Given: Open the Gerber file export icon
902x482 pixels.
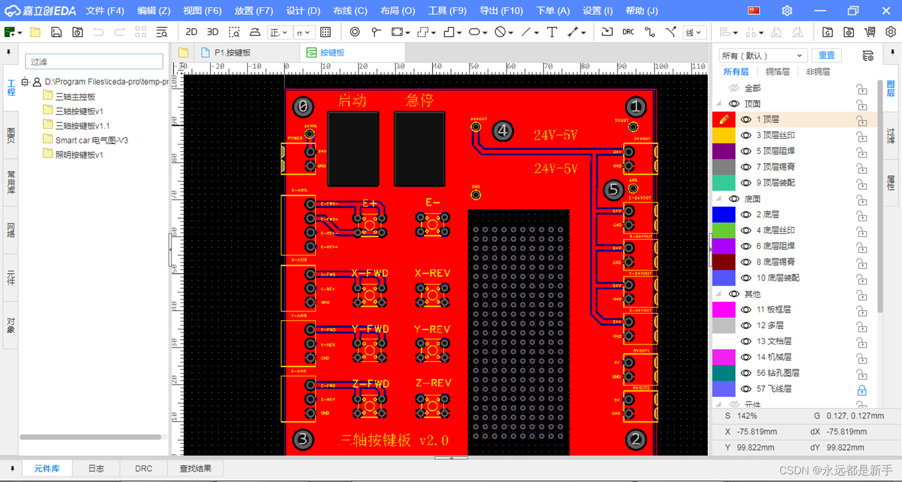Looking at the screenshot, I should 827,32.
